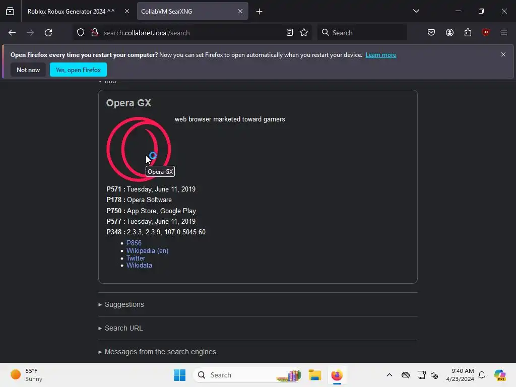This screenshot has width=516, height=387.
Task: Close the CollabVM SearXNG tab
Action: point(240,11)
